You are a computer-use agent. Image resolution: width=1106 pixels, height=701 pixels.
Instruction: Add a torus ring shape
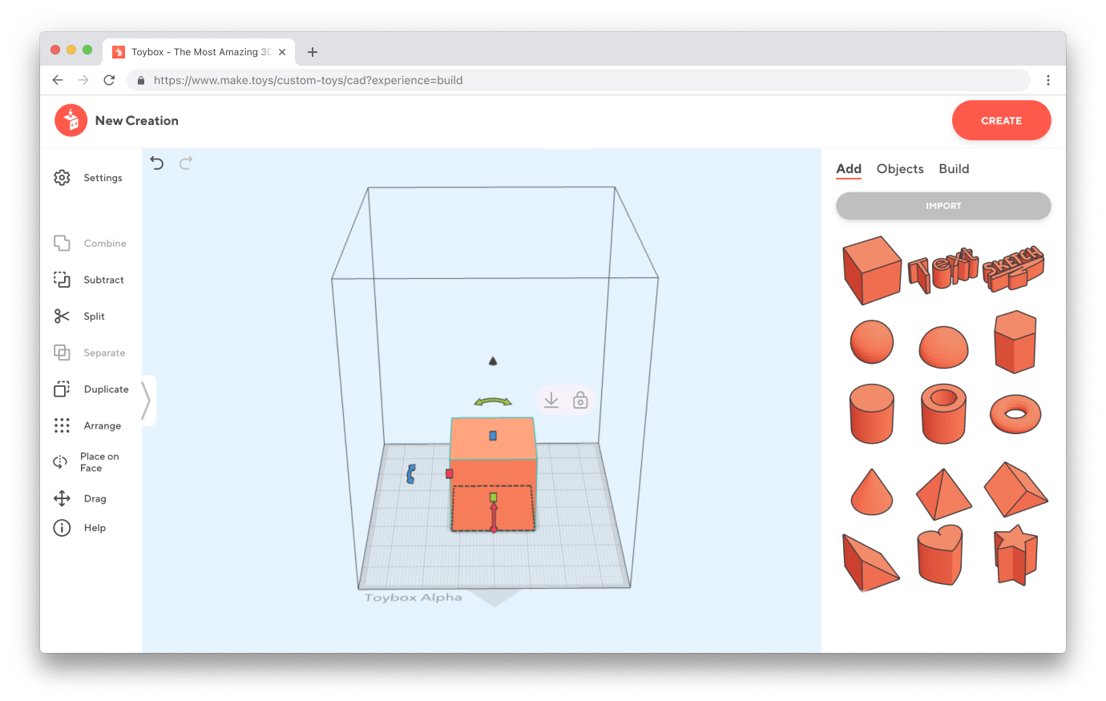click(1015, 414)
